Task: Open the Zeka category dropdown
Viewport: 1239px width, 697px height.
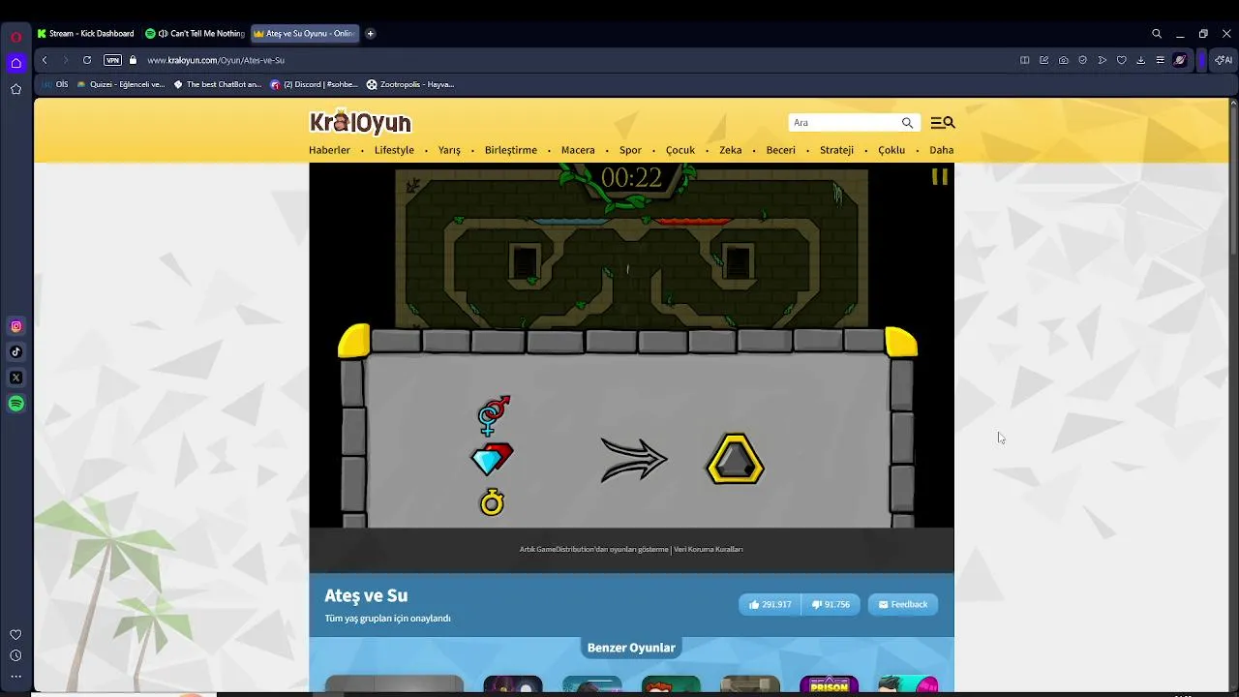Action: (730, 150)
